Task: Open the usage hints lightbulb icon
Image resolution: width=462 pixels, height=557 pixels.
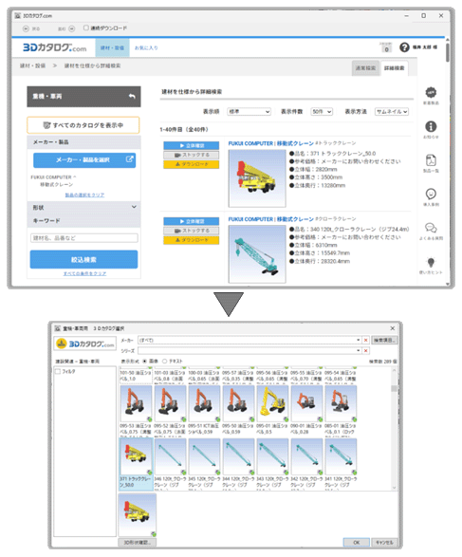Action: tap(431, 262)
